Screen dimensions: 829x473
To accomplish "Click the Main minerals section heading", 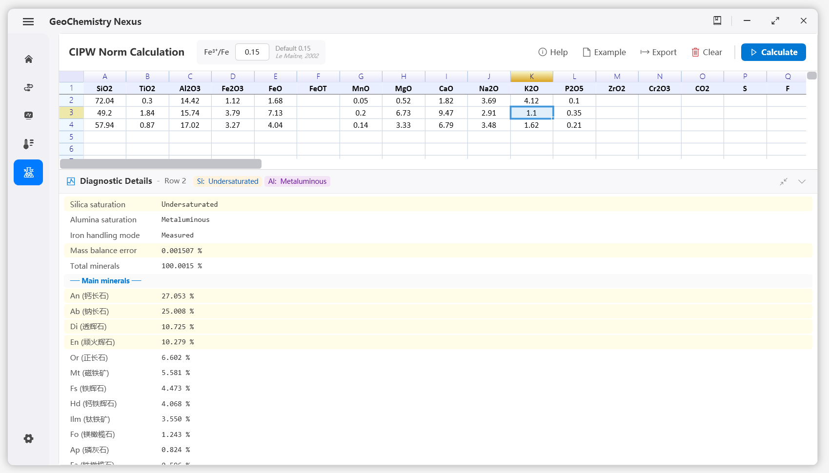I will pos(105,281).
